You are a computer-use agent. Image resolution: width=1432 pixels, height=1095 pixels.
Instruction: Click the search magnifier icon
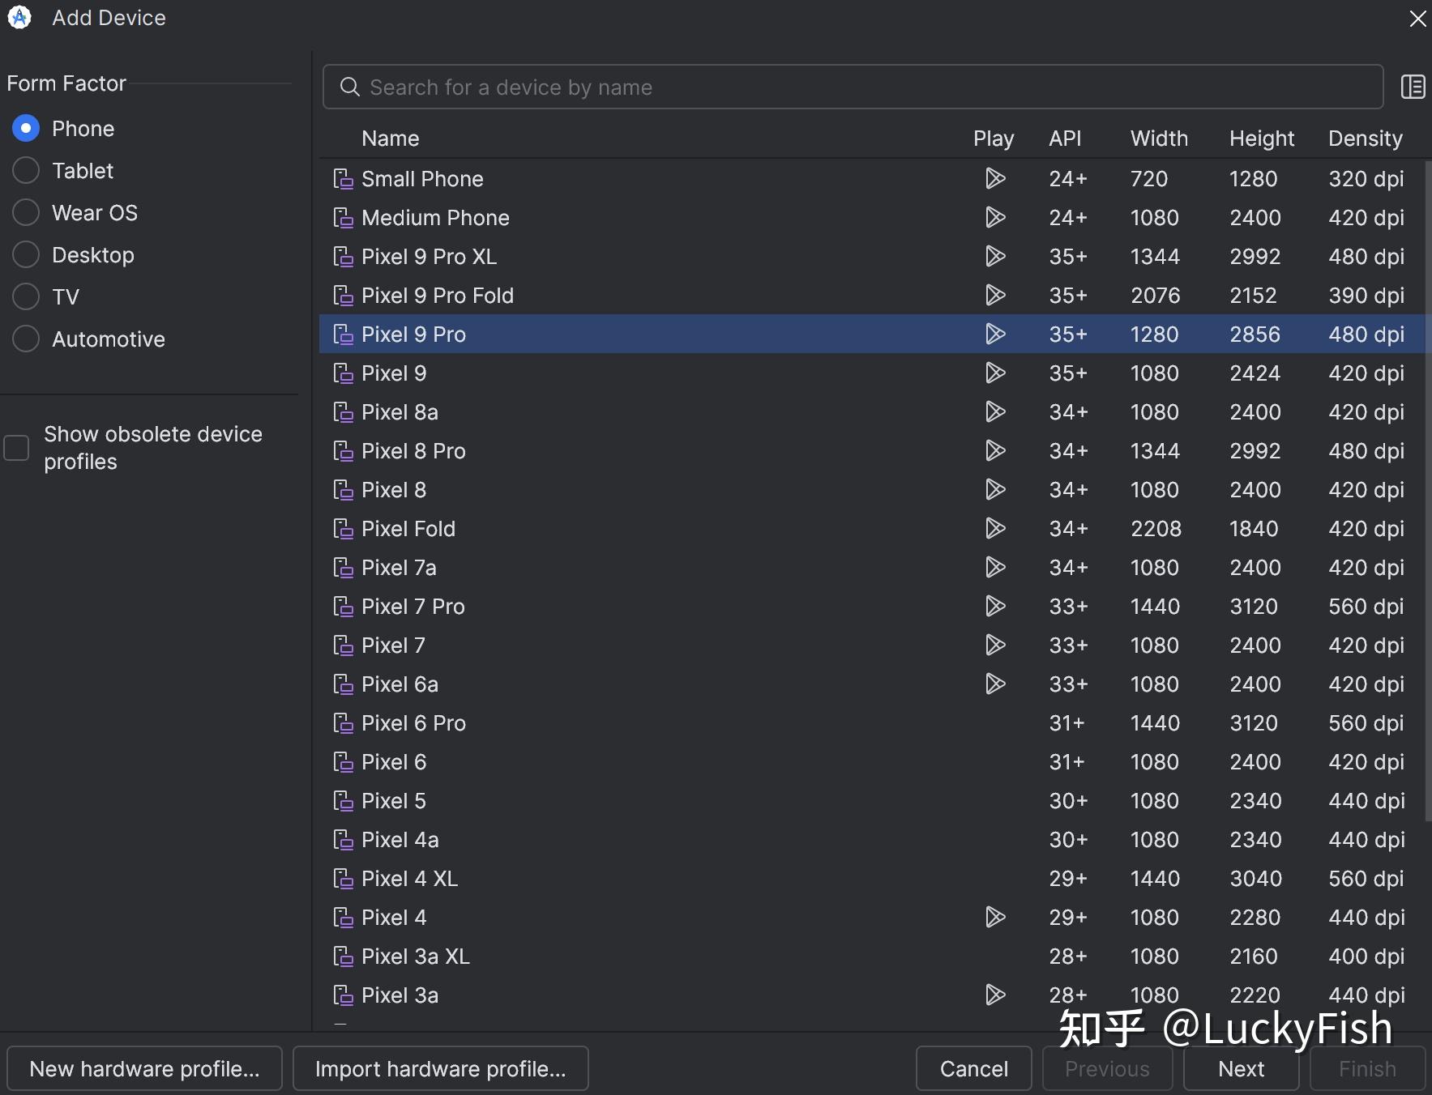(349, 87)
